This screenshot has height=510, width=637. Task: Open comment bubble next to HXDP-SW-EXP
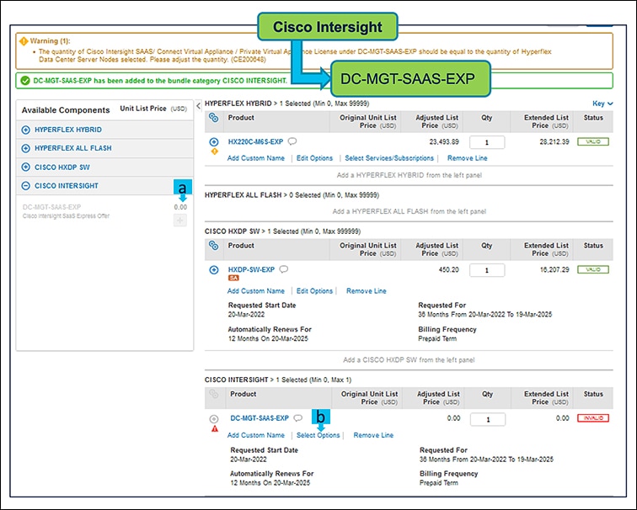(x=284, y=269)
